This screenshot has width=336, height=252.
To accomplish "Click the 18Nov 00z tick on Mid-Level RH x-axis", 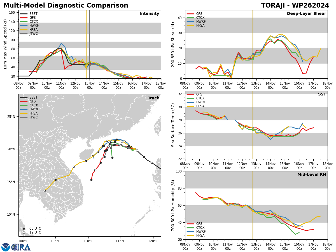I will coord(328,246).
